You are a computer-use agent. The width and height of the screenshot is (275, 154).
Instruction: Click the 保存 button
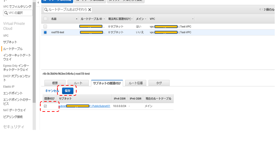point(68,91)
